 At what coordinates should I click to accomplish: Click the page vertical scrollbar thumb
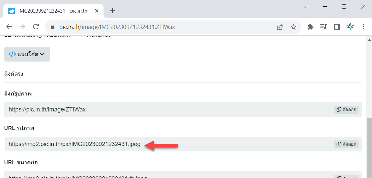(369, 148)
